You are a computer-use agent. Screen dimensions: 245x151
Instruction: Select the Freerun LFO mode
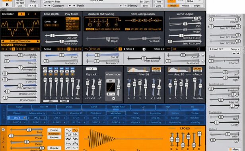pos(54,130)
